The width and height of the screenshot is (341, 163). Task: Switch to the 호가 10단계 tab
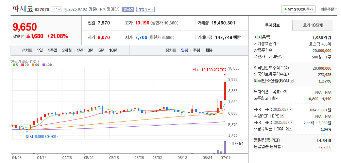(x=313, y=25)
